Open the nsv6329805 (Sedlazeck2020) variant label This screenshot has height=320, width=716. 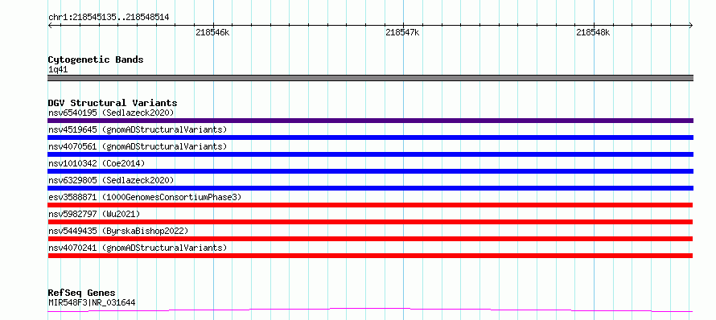pos(111,180)
